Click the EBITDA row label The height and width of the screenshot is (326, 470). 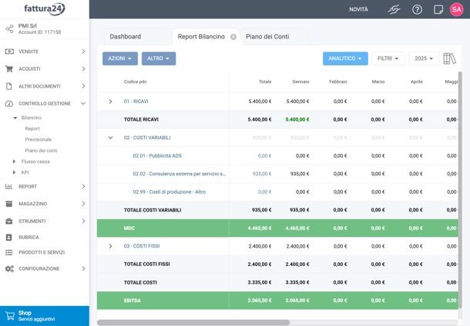click(133, 301)
